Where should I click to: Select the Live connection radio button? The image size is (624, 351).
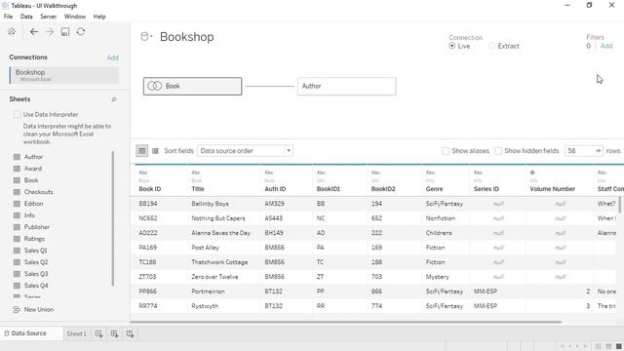(452, 46)
